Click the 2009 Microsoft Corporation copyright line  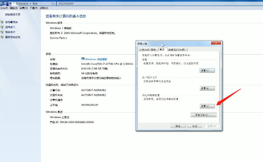tap(83, 33)
